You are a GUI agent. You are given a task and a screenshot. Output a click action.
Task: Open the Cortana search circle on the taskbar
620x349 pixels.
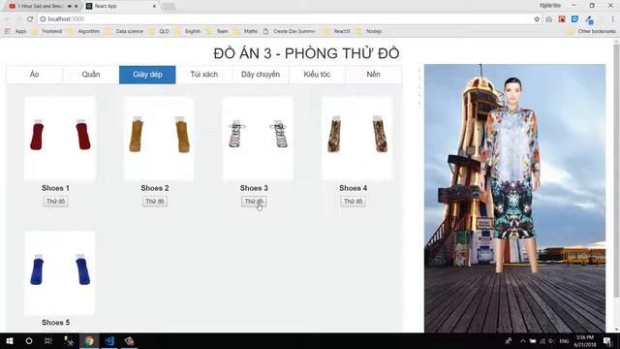29,340
